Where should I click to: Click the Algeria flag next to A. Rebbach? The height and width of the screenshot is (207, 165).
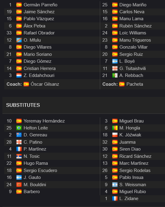pos(115,75)
